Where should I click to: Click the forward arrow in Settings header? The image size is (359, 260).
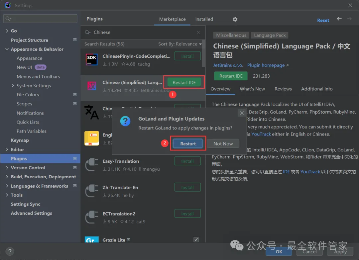pos(349,19)
